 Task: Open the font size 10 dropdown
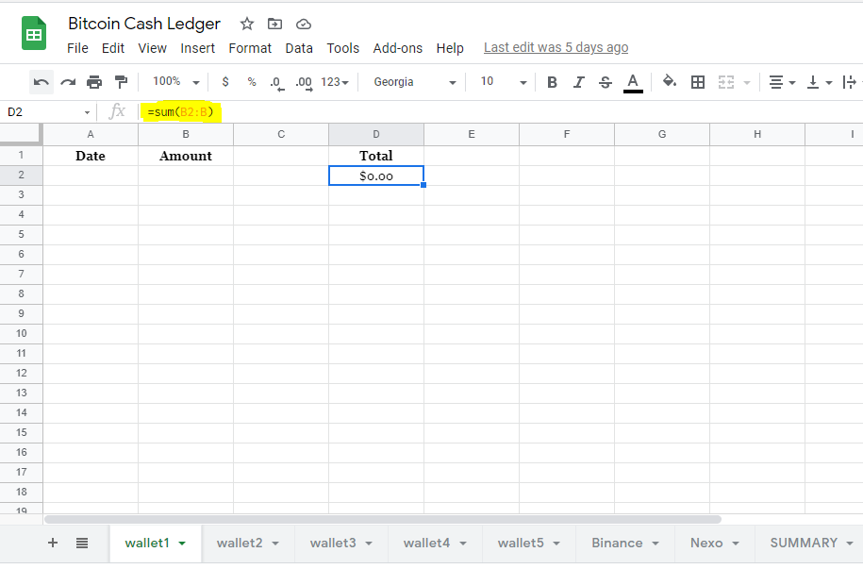click(503, 82)
